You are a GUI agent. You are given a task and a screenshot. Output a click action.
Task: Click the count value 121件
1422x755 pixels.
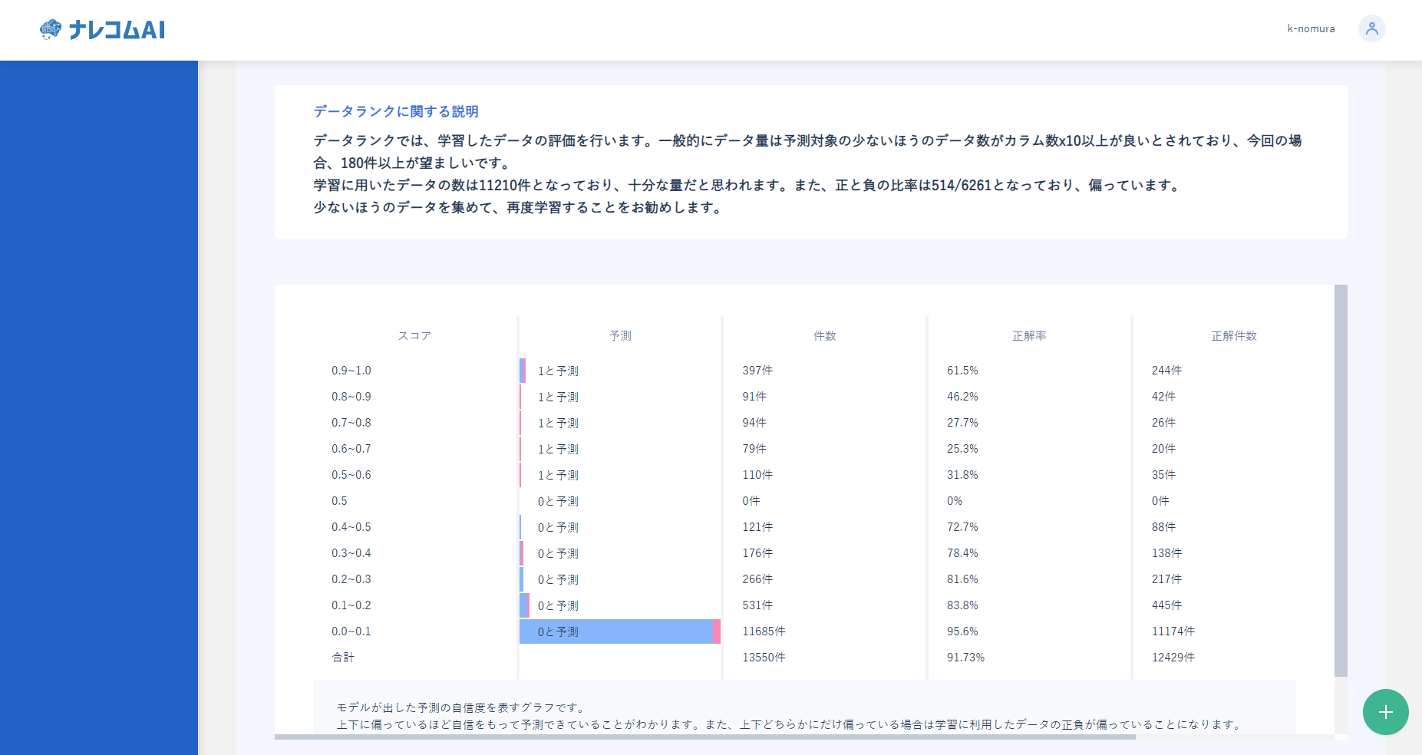[757, 527]
